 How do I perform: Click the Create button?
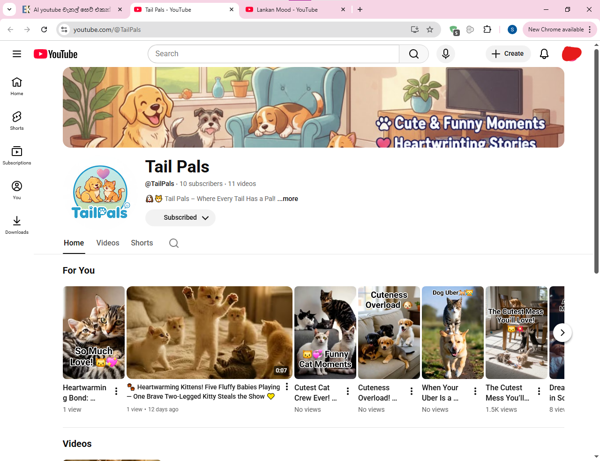(x=508, y=54)
